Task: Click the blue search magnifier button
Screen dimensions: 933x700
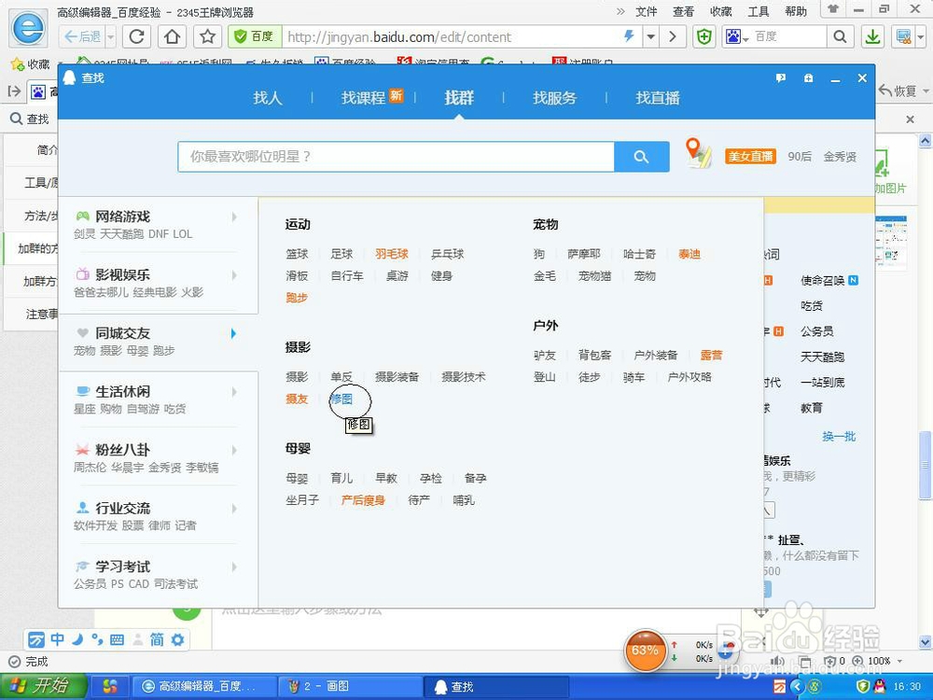Action: point(641,157)
